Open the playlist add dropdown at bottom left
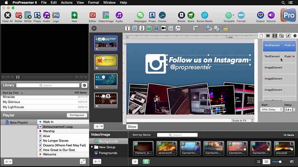298x167 pixels. point(8,162)
